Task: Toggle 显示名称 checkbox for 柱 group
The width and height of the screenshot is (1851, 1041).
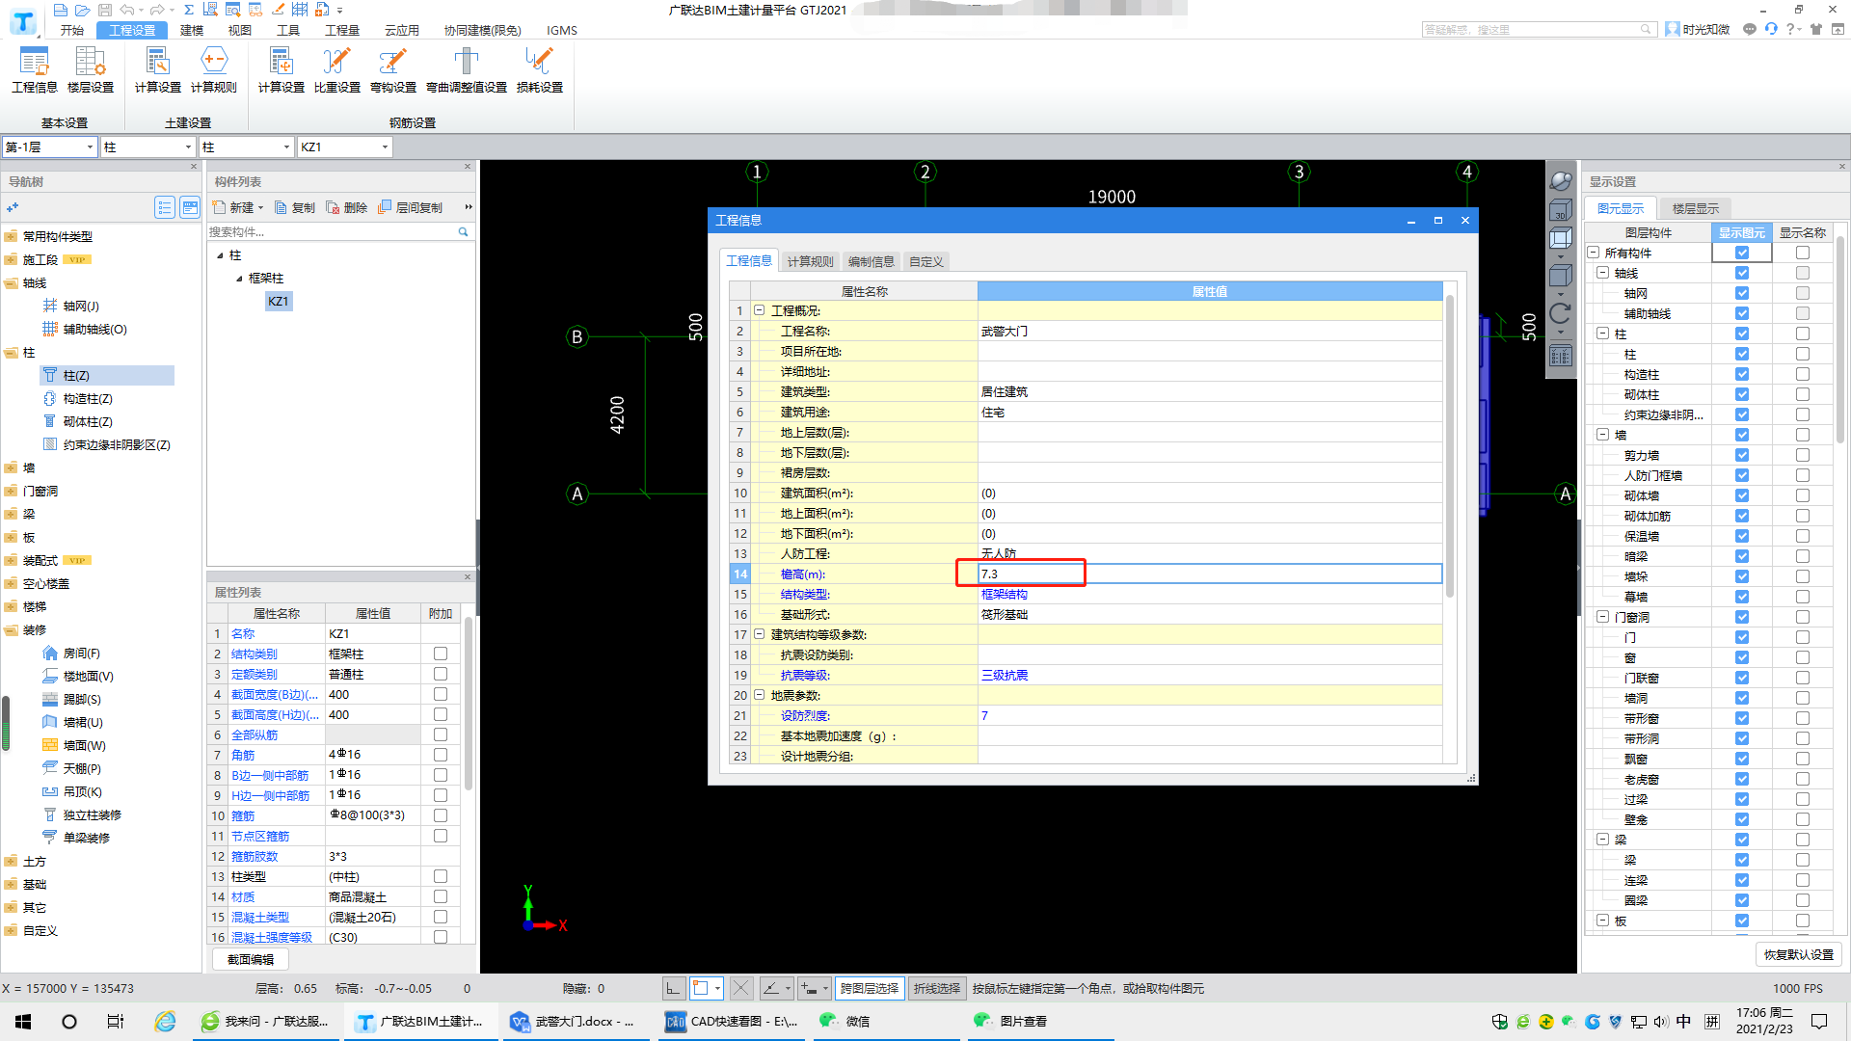Action: coord(1802,334)
